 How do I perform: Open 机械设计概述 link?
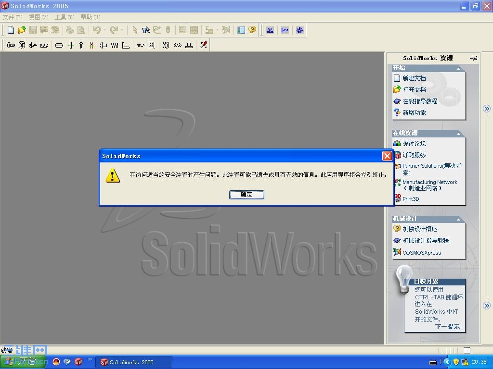point(420,229)
